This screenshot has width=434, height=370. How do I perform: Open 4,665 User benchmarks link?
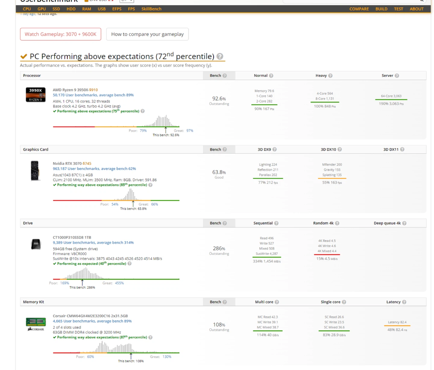[92, 321]
